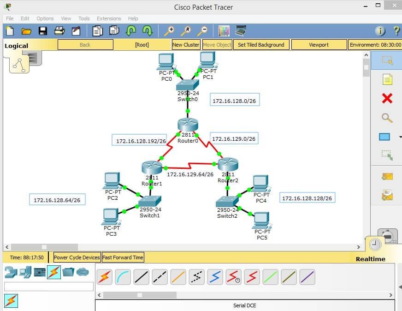The width and height of the screenshot is (402, 311).
Task: Open a file using the folder icon
Action: click(26, 31)
